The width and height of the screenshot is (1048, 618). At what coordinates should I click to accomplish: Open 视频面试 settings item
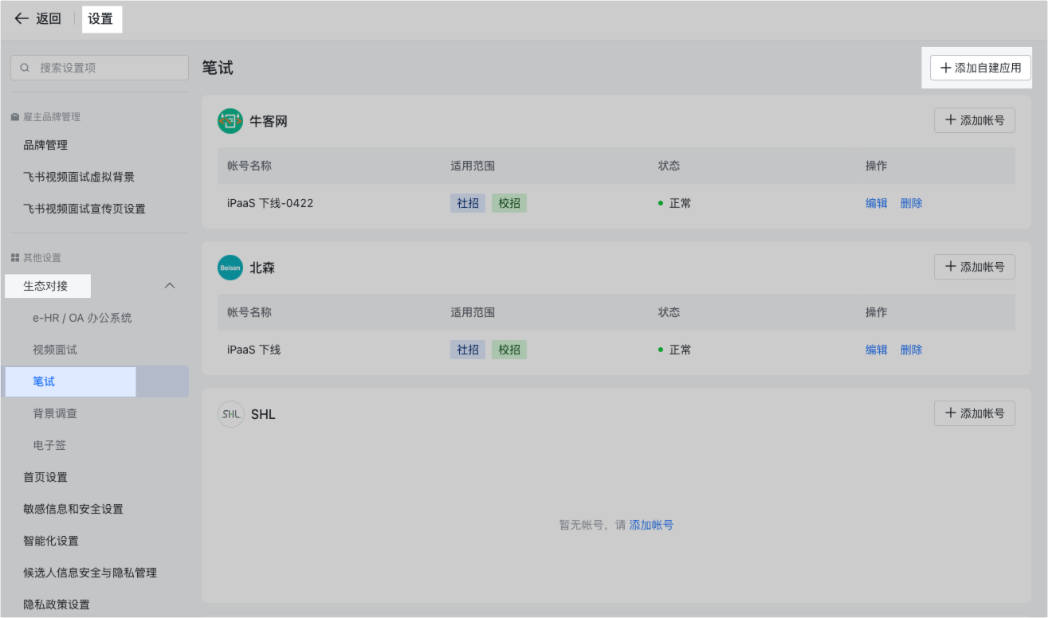point(55,350)
